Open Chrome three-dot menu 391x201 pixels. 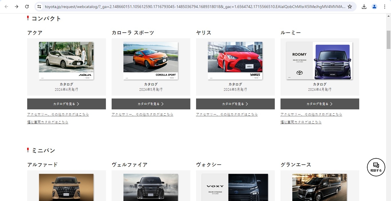(385, 7)
